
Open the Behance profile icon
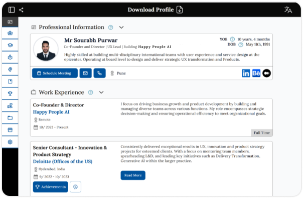pyautogui.click(x=256, y=73)
